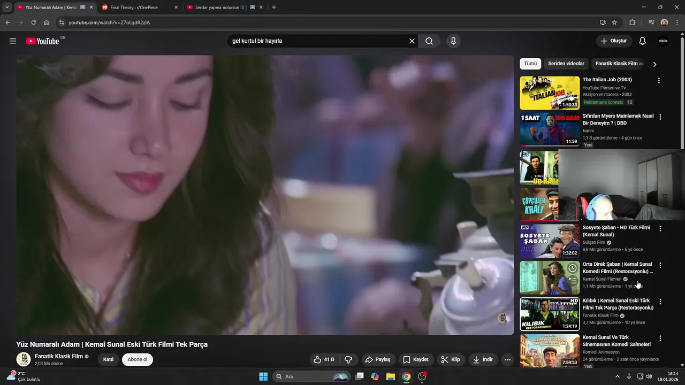Go back in browser history

pos(7,22)
